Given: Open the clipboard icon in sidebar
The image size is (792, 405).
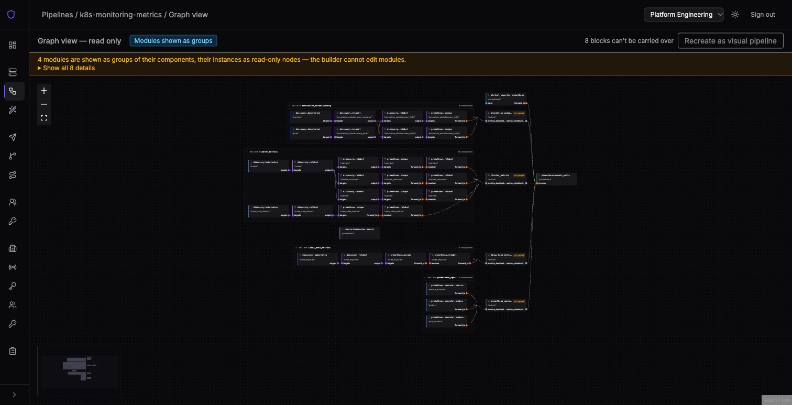Looking at the screenshot, I should tap(13, 351).
